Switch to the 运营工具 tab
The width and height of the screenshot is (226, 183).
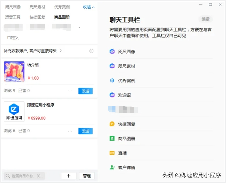click(13, 17)
